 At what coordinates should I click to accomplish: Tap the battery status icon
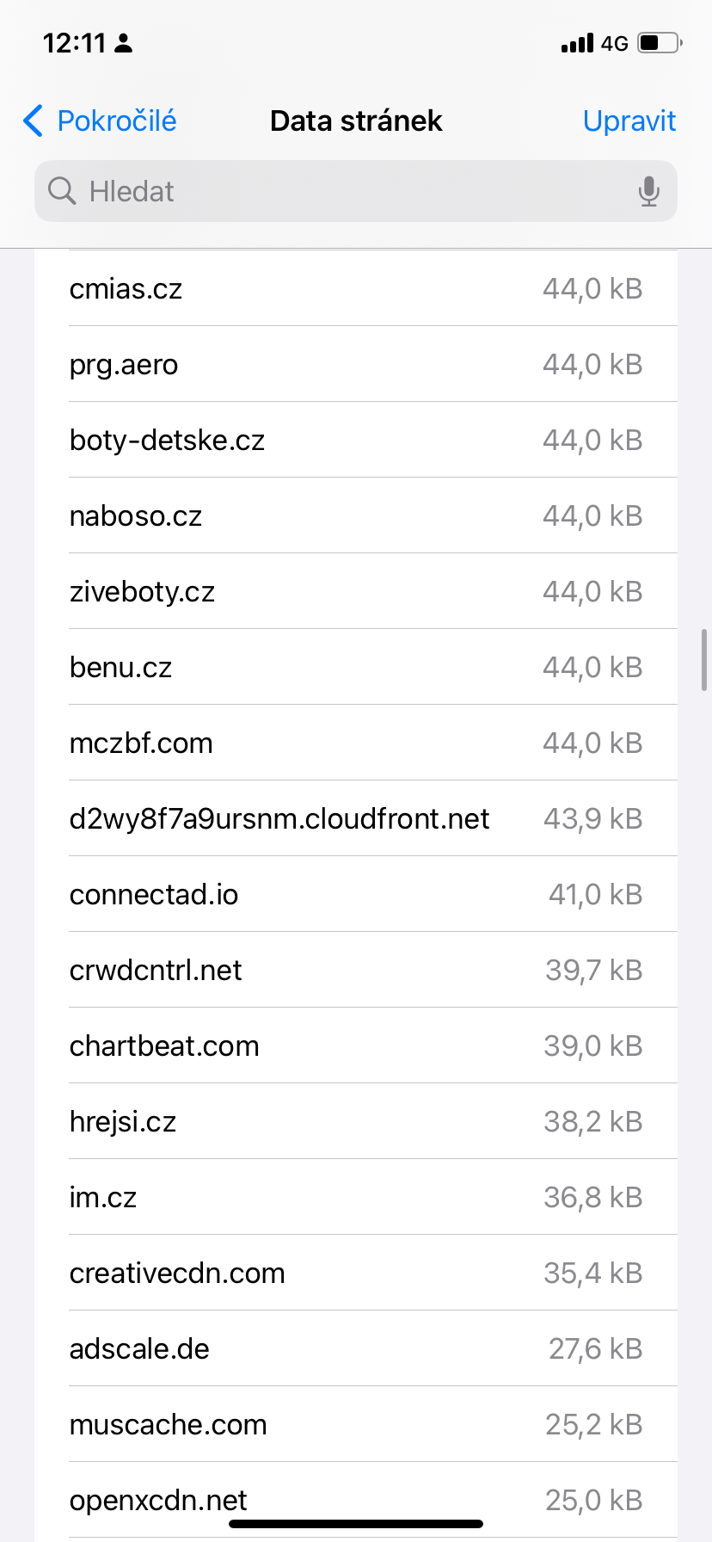click(660, 43)
